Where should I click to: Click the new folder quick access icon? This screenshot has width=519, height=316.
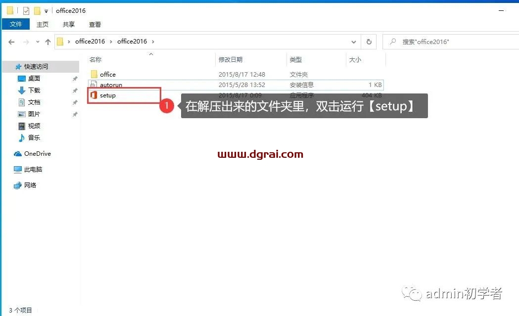[38, 11]
